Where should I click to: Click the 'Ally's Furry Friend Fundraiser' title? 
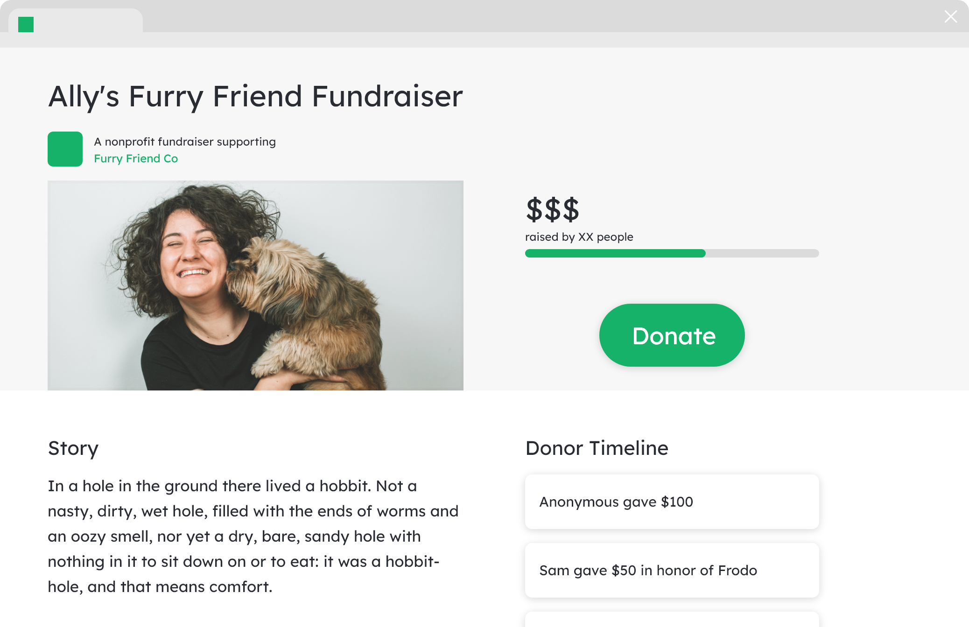tap(255, 97)
